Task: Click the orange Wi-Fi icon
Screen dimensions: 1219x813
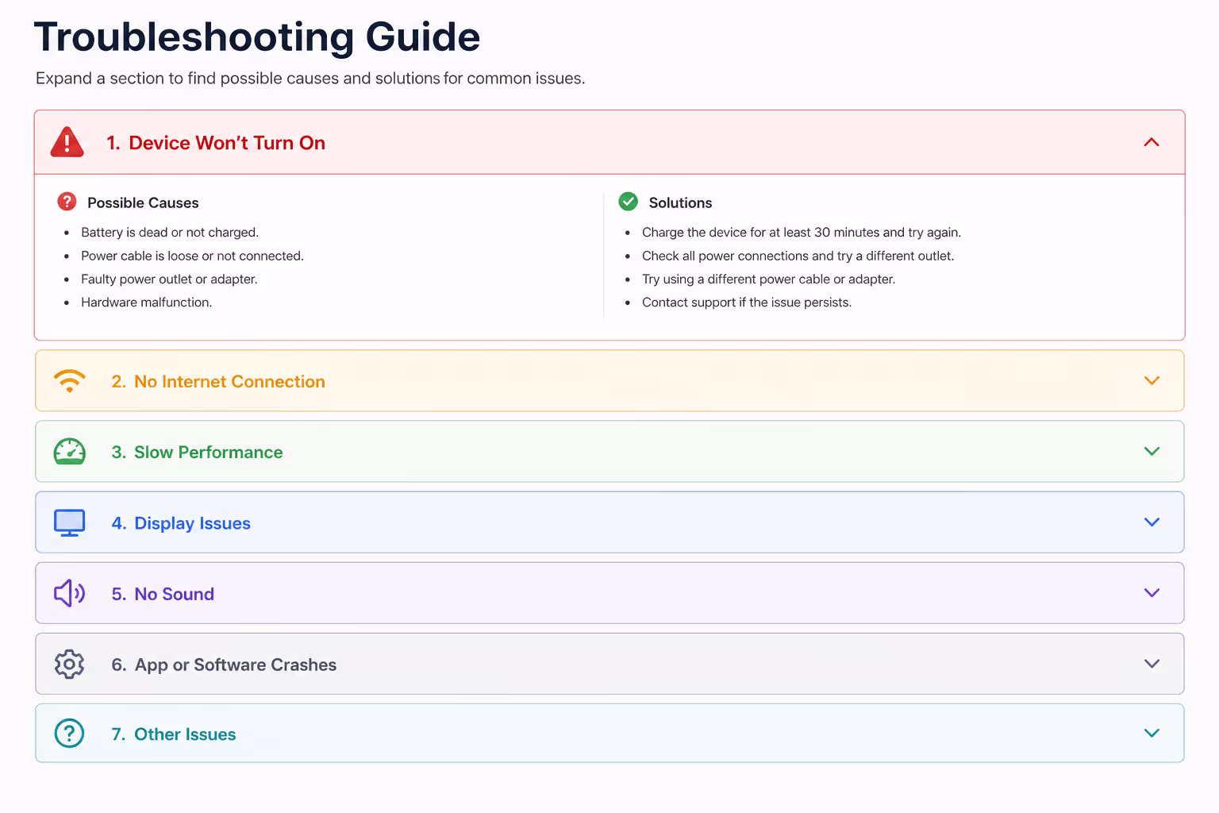Action: (x=70, y=381)
